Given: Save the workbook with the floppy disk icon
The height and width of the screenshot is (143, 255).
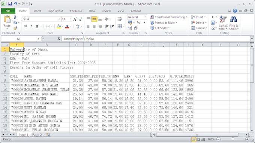Looking at the screenshot, I should pos(10,4).
